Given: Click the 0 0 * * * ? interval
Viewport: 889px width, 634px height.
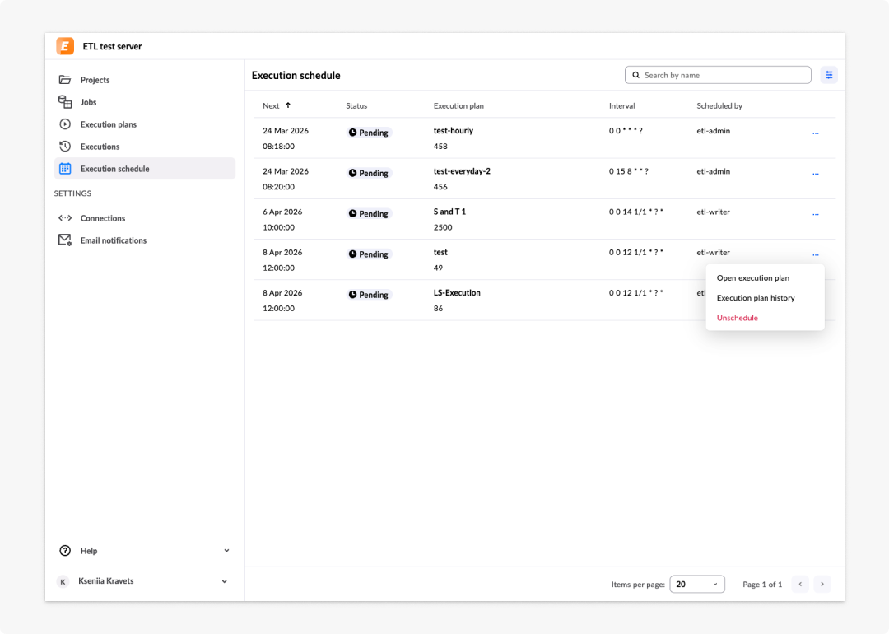Looking at the screenshot, I should coord(626,130).
